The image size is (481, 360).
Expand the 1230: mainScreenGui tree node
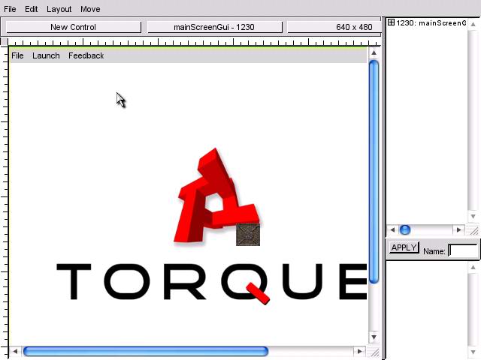(391, 22)
